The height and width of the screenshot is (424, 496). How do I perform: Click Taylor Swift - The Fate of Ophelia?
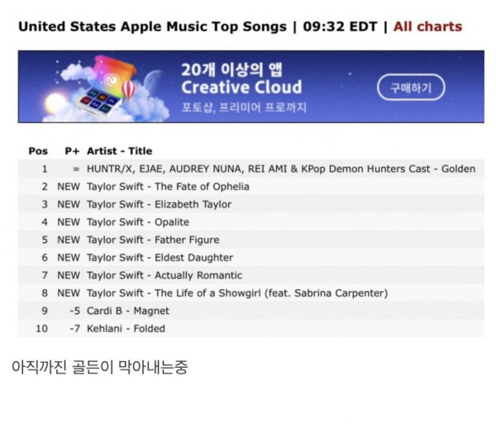pyautogui.click(x=168, y=187)
